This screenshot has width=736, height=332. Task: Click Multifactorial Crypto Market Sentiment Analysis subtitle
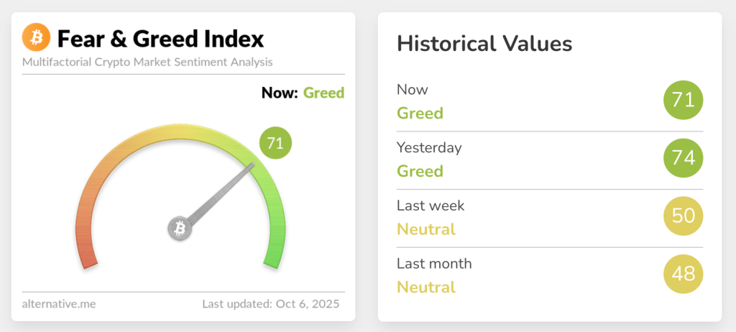[x=147, y=62]
